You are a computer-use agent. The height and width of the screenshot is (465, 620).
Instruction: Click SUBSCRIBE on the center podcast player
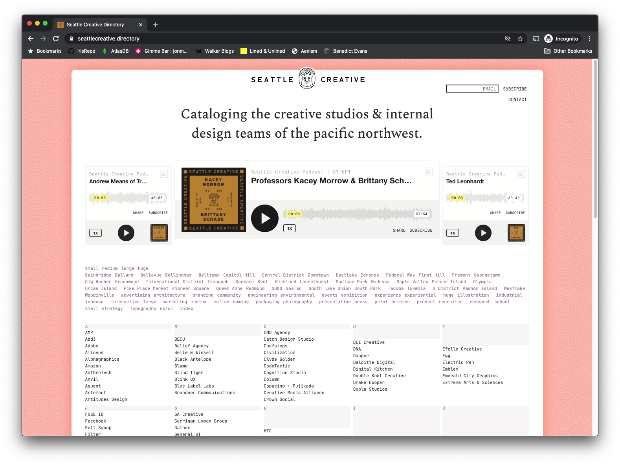421,231
